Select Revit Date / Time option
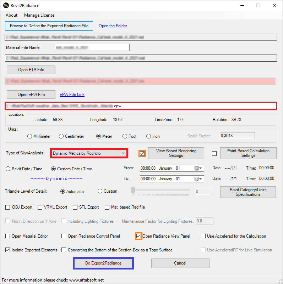The image size is (283, 284). tap(8, 169)
